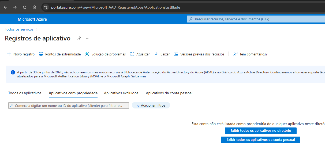Reload the page with the refresh icon
Screen dimensions: 325x158
point(25,7)
